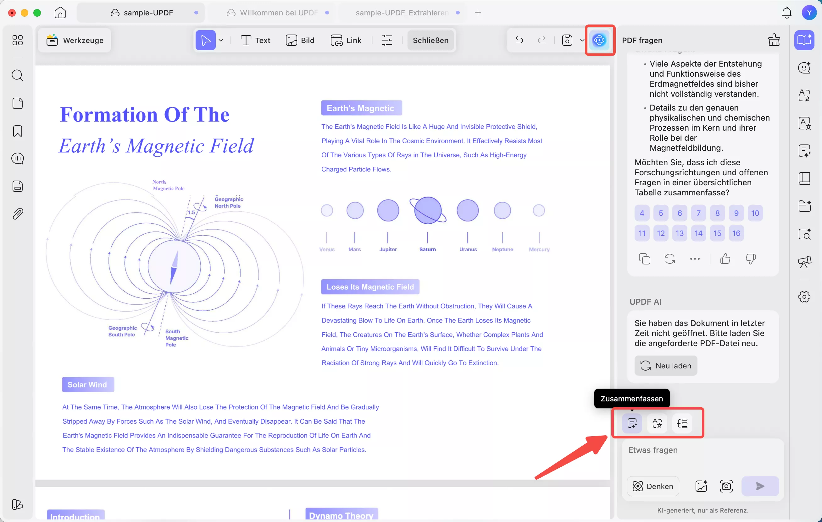Expand the save button dropdown
Screen dimensions: 822x522
point(582,40)
